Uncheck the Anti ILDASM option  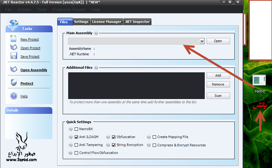tap(76, 137)
